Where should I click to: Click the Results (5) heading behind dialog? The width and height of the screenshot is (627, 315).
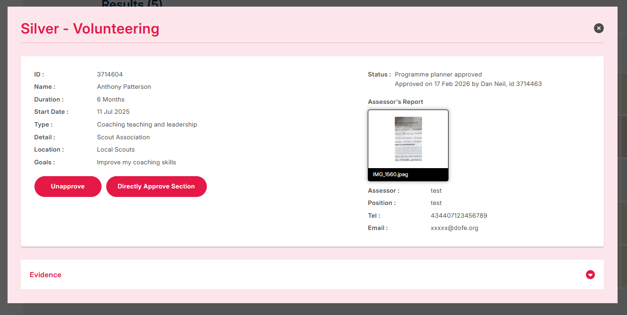point(132,4)
